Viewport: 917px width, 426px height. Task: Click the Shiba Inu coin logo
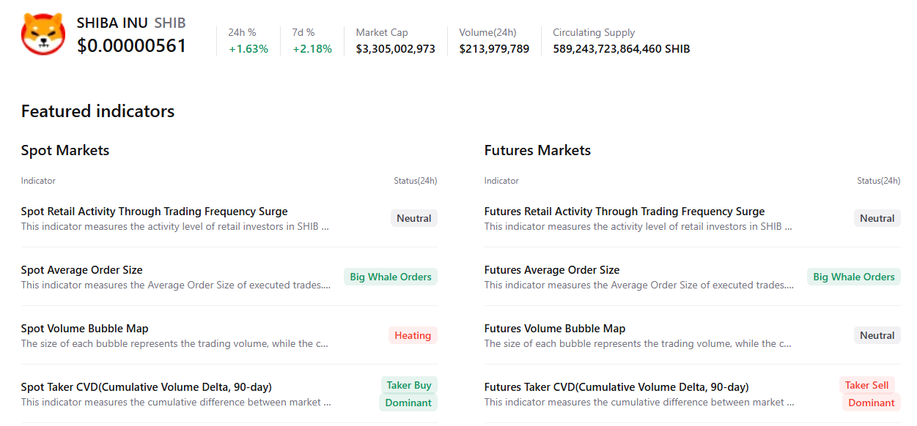point(43,34)
